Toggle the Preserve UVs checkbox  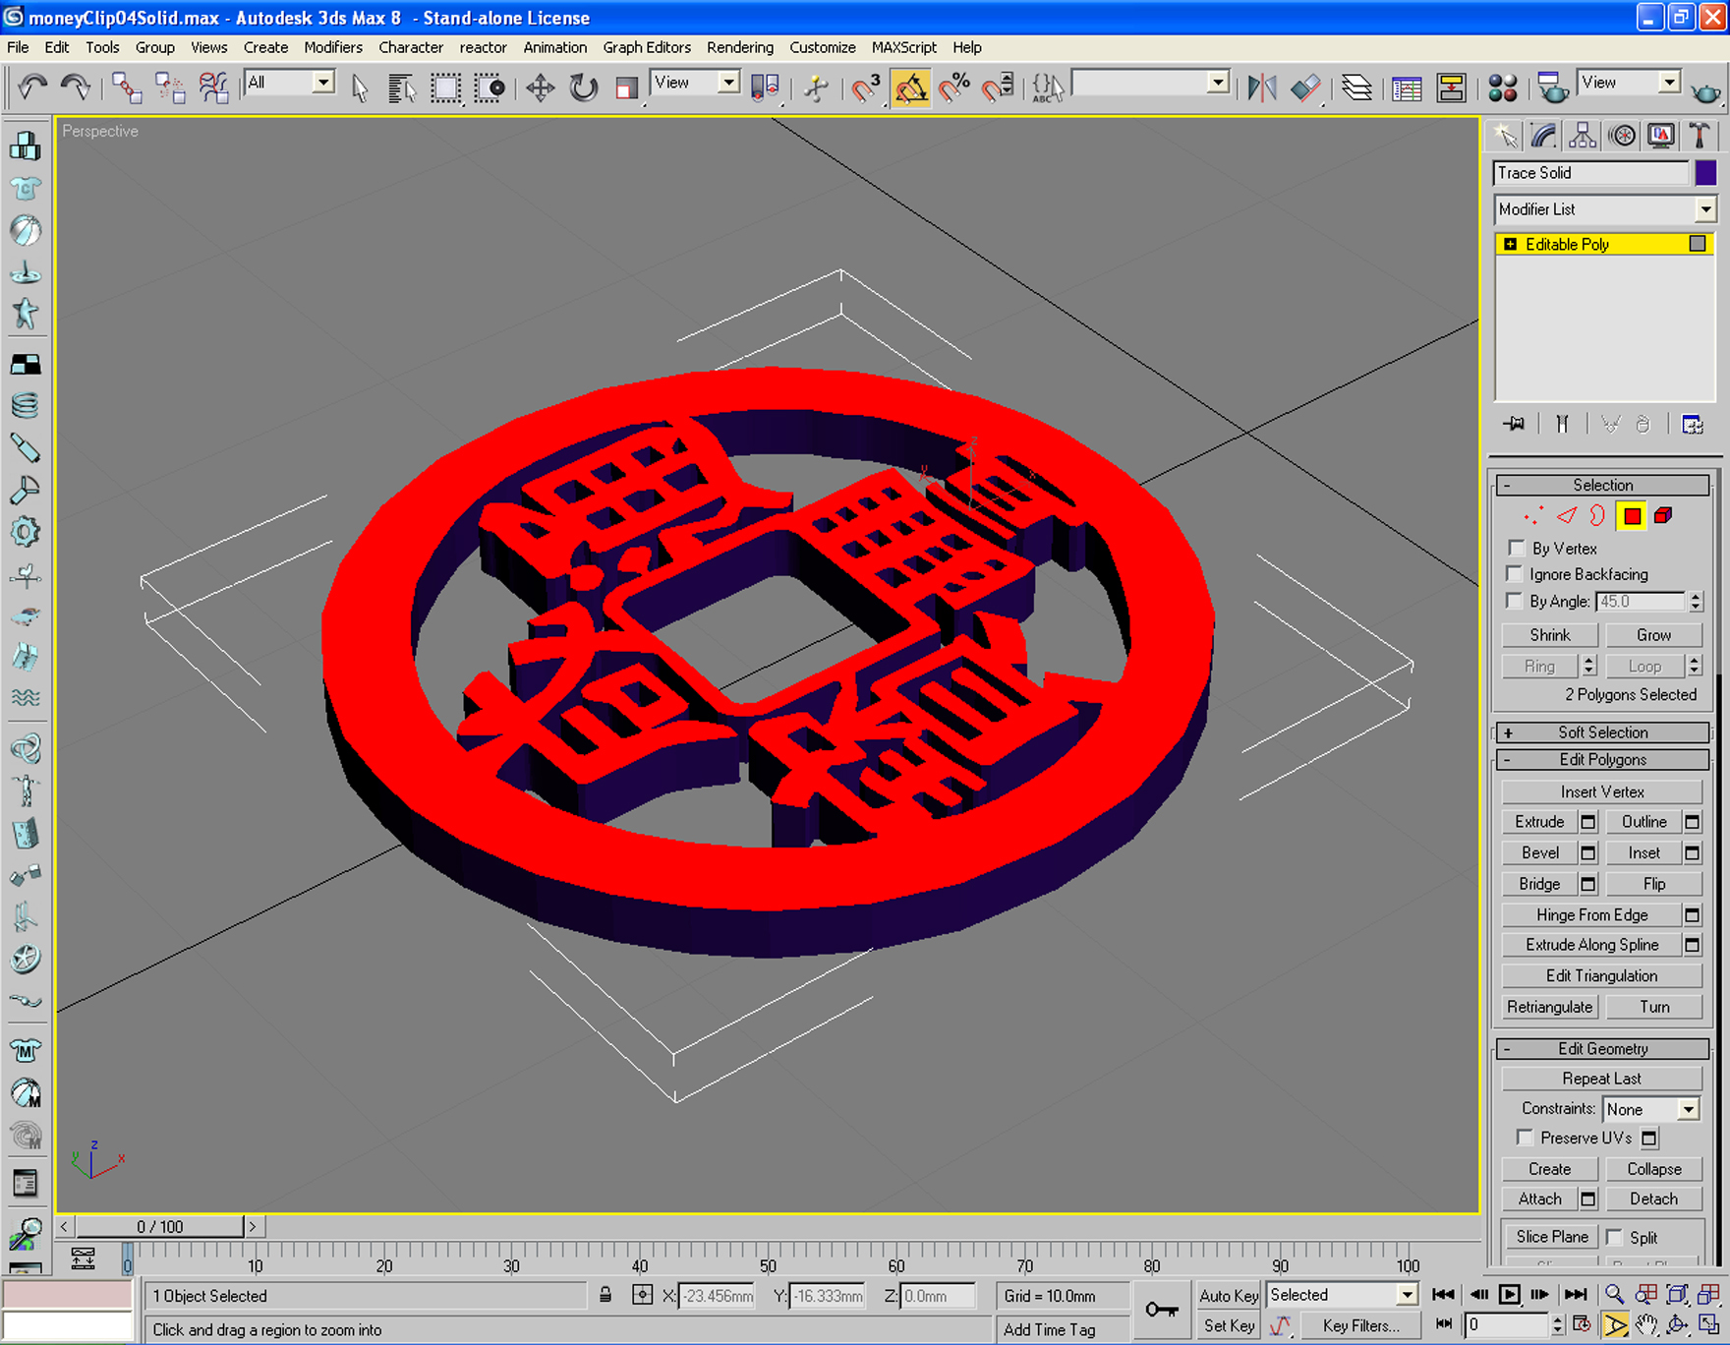(1525, 1138)
